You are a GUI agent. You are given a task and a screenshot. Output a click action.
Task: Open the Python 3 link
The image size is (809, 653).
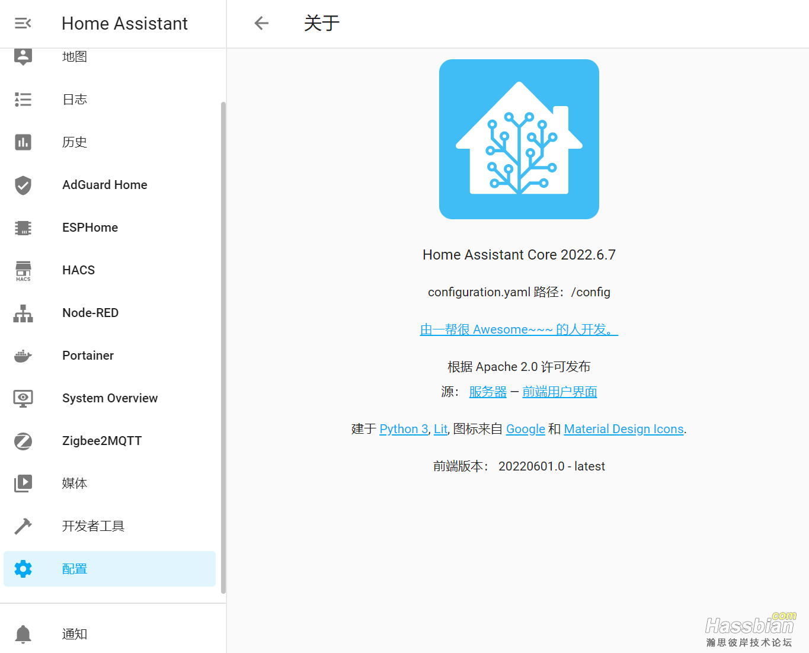[x=404, y=428]
